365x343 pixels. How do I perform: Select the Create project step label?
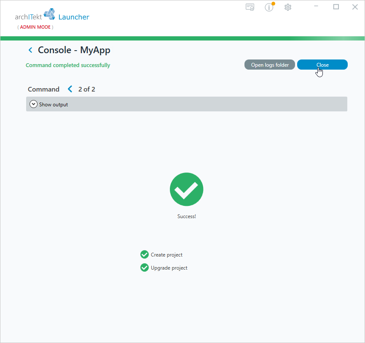(x=166, y=255)
